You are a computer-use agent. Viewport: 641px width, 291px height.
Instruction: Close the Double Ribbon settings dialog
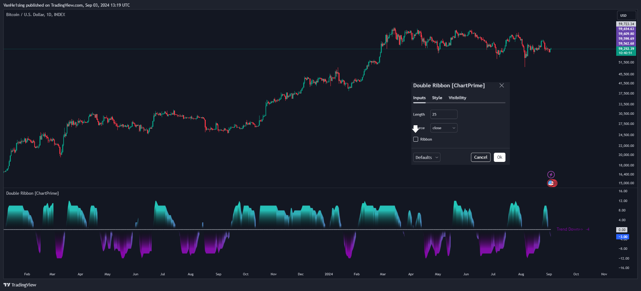point(502,85)
